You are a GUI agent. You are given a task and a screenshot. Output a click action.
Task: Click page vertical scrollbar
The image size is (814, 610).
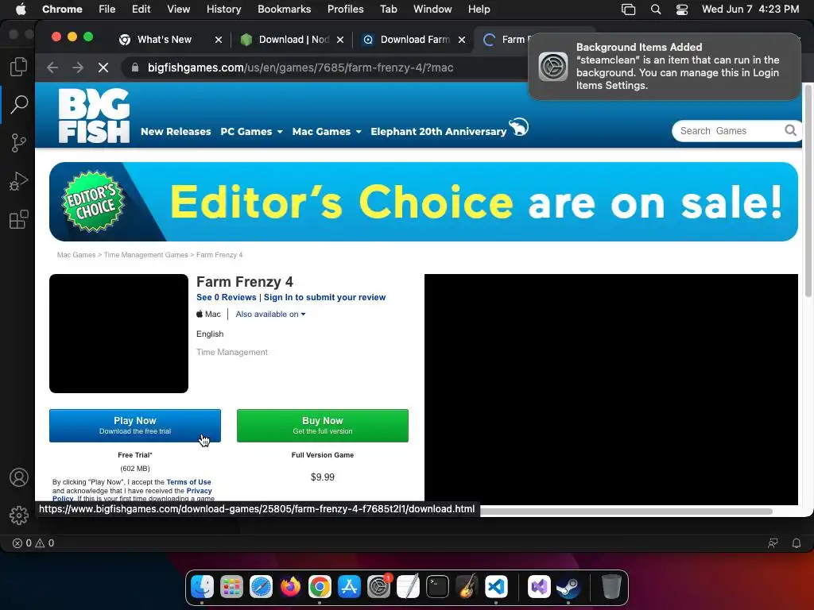pos(808,192)
